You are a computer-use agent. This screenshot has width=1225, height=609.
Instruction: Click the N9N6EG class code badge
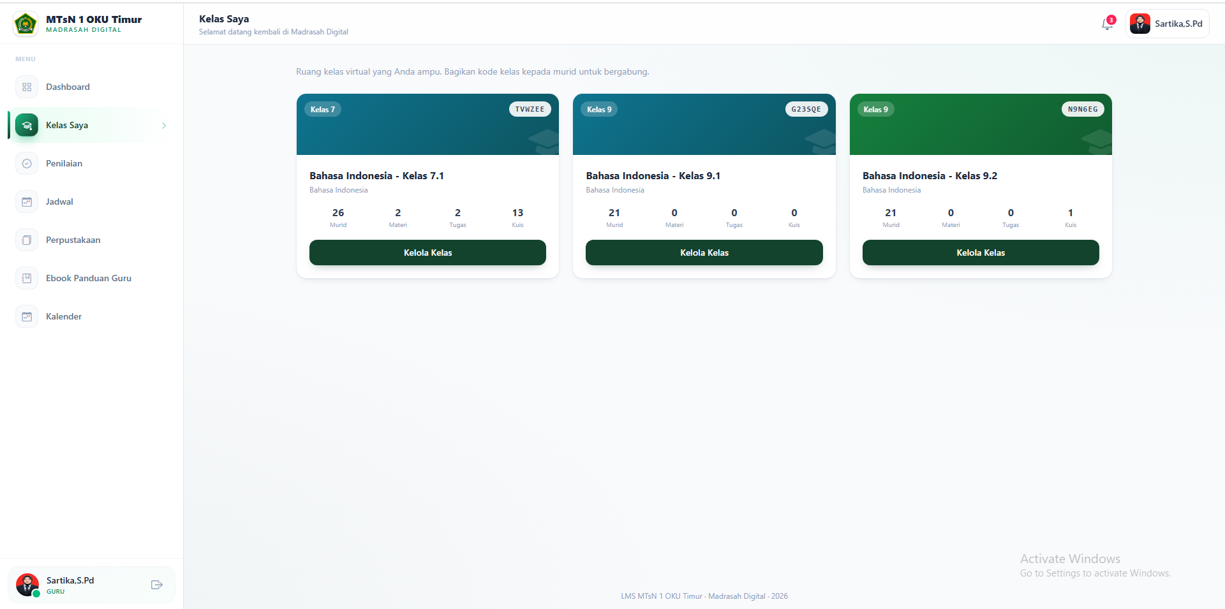[1083, 109]
